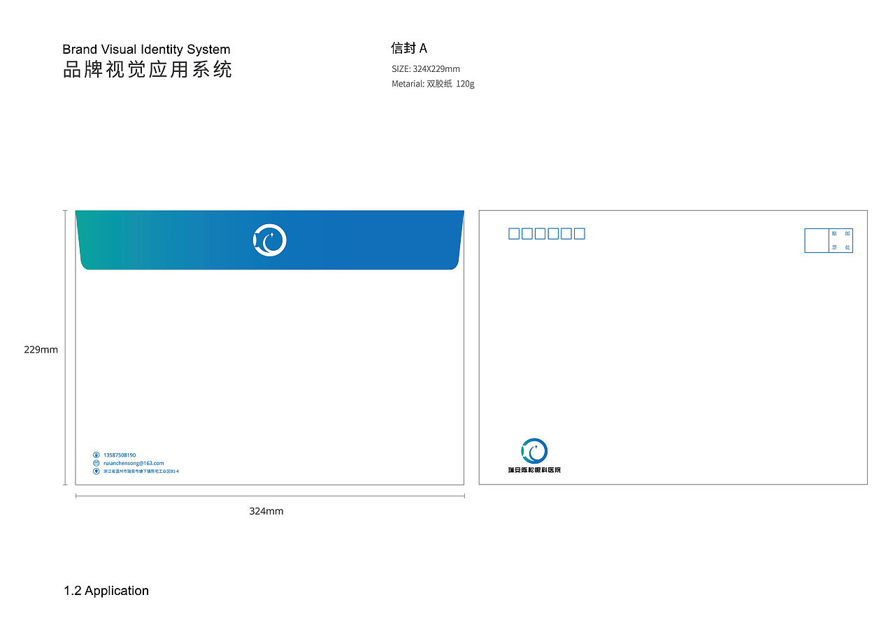Expand the 信封 A specification section
This screenshot has height=632, width=895.
pos(410,48)
